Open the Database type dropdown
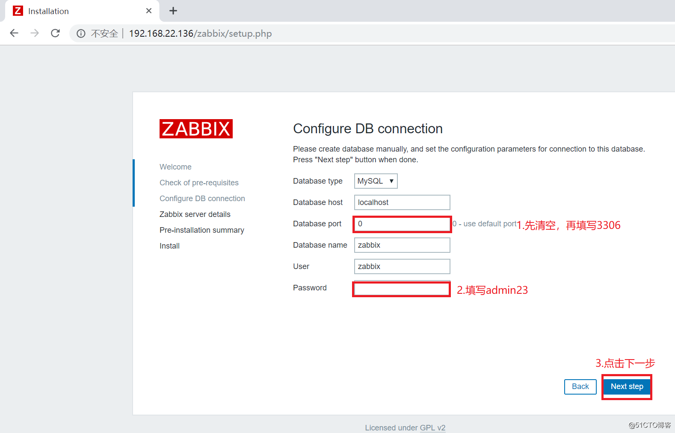 click(376, 181)
